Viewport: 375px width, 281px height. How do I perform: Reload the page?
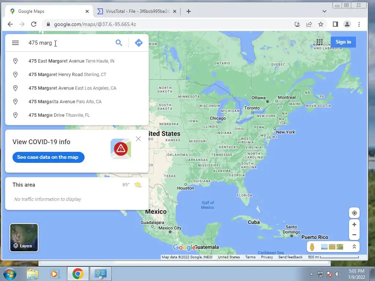[34, 24]
